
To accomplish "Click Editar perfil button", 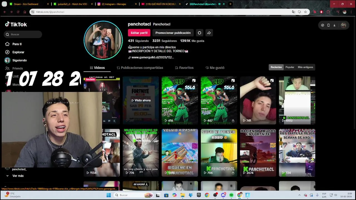I will tap(139, 33).
